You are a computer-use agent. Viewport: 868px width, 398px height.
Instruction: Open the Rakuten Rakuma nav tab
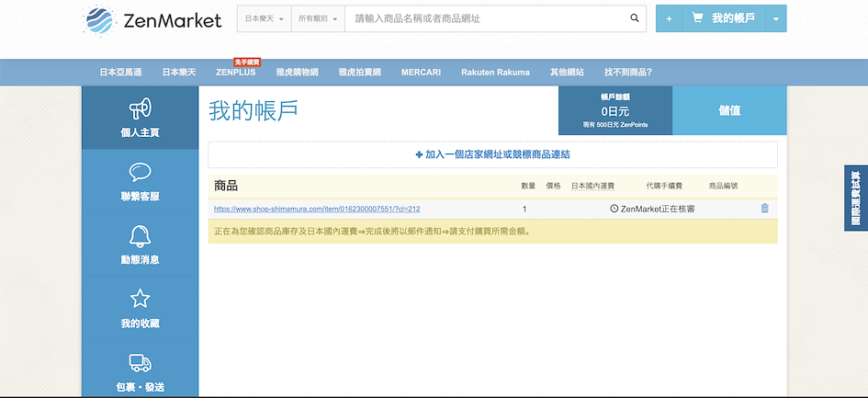pos(495,72)
